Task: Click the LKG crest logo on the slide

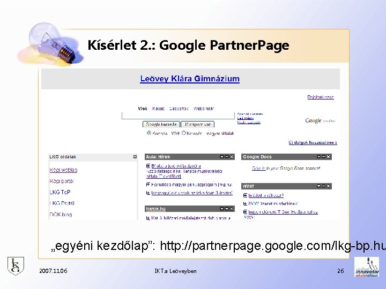Action: click(x=16, y=265)
